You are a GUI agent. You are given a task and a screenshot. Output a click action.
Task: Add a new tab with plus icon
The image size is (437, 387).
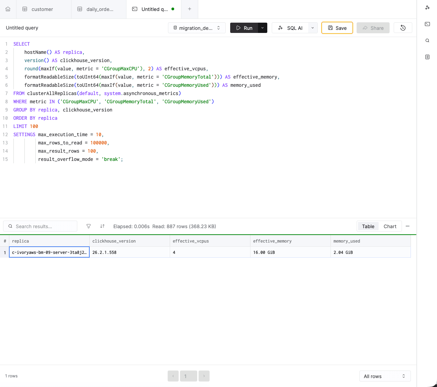pos(190,9)
